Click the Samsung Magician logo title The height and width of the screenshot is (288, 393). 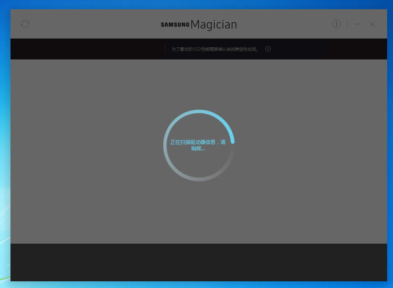coord(199,25)
